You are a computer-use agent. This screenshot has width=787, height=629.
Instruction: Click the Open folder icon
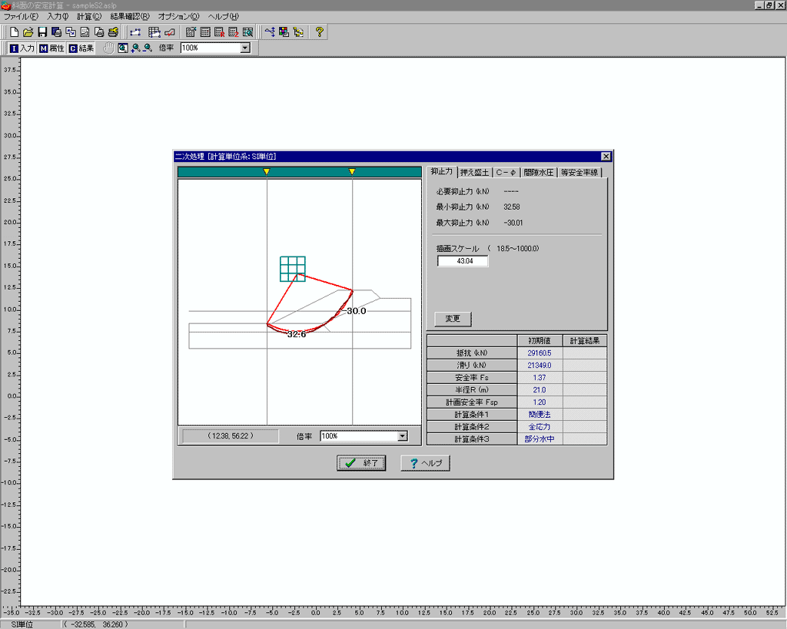pyautogui.click(x=28, y=32)
